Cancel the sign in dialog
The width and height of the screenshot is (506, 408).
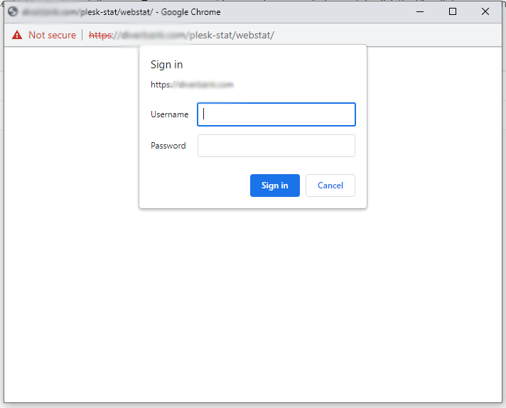[x=330, y=186]
